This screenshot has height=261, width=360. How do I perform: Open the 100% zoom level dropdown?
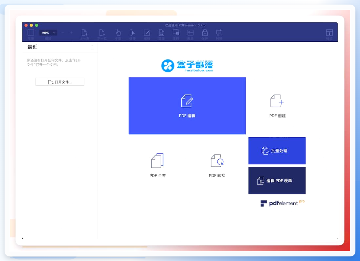48,33
